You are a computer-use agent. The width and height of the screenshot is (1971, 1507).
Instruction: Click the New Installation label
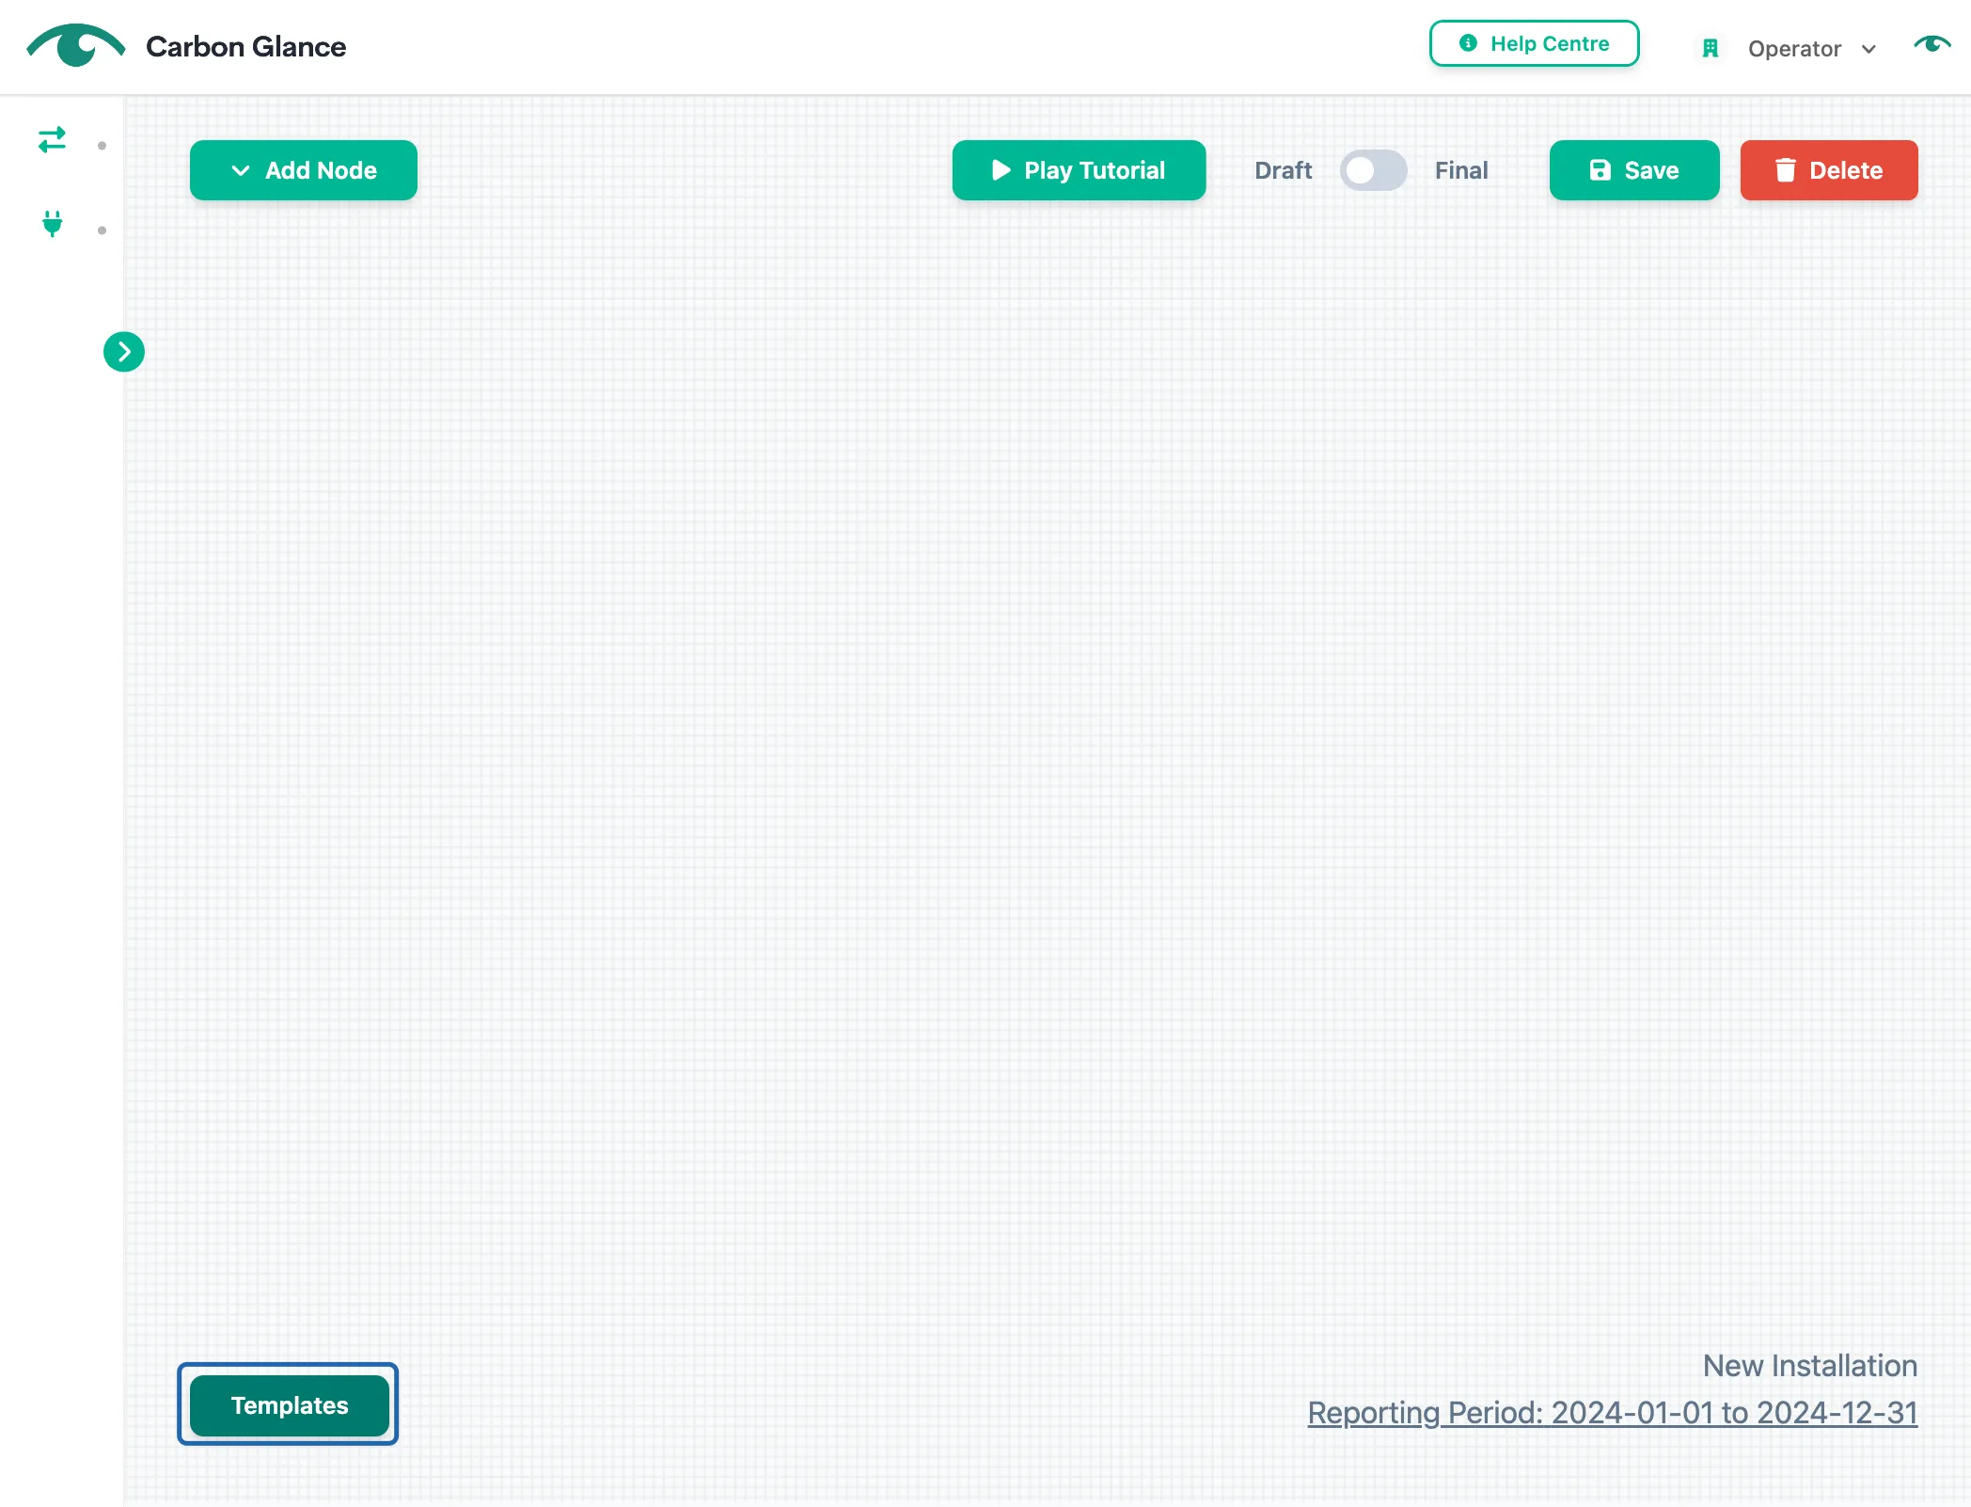pyautogui.click(x=1810, y=1366)
